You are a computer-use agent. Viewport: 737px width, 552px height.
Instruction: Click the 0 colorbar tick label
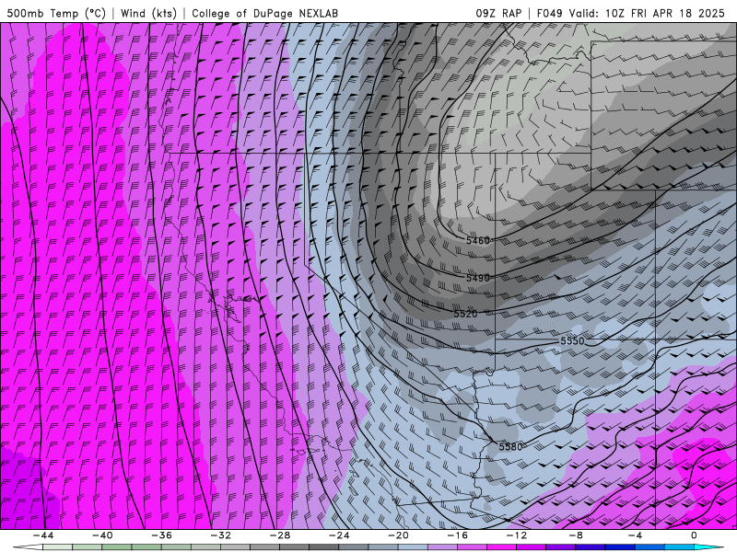point(694,535)
